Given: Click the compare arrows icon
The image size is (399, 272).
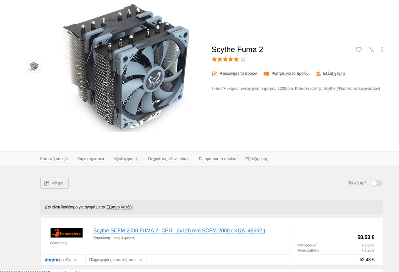Looking at the screenshot, I should [x=371, y=49].
